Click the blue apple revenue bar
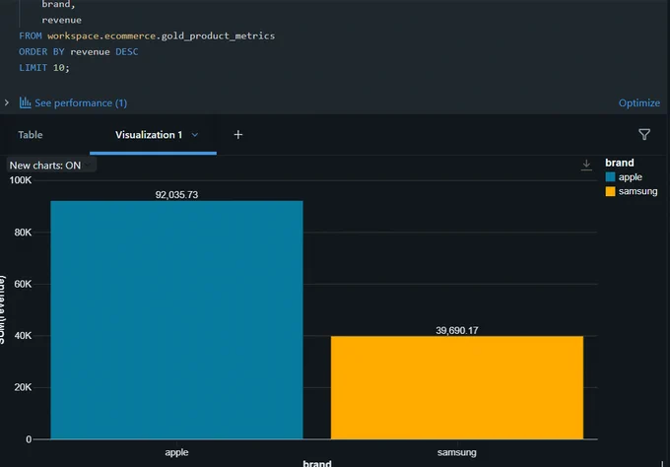This screenshot has width=670, height=467. pyautogui.click(x=177, y=319)
